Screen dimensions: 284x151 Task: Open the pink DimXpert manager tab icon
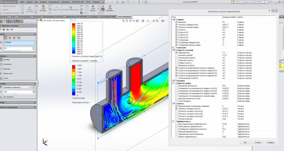tap(13, 21)
